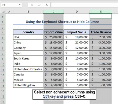Click the 'Mexico' cell
The height and width of the screenshot is (104, 118).
point(28,80)
